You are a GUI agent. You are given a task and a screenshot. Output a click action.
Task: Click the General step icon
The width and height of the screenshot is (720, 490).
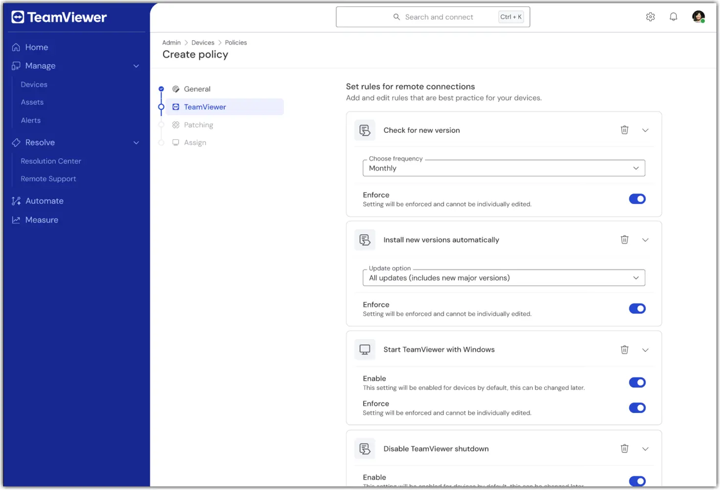click(x=176, y=89)
